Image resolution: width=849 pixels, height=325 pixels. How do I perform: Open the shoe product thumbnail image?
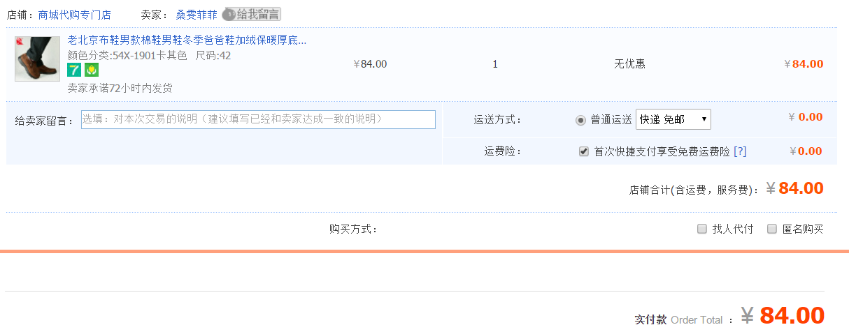click(37, 59)
